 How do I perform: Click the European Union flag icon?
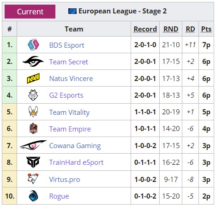coord(72,11)
